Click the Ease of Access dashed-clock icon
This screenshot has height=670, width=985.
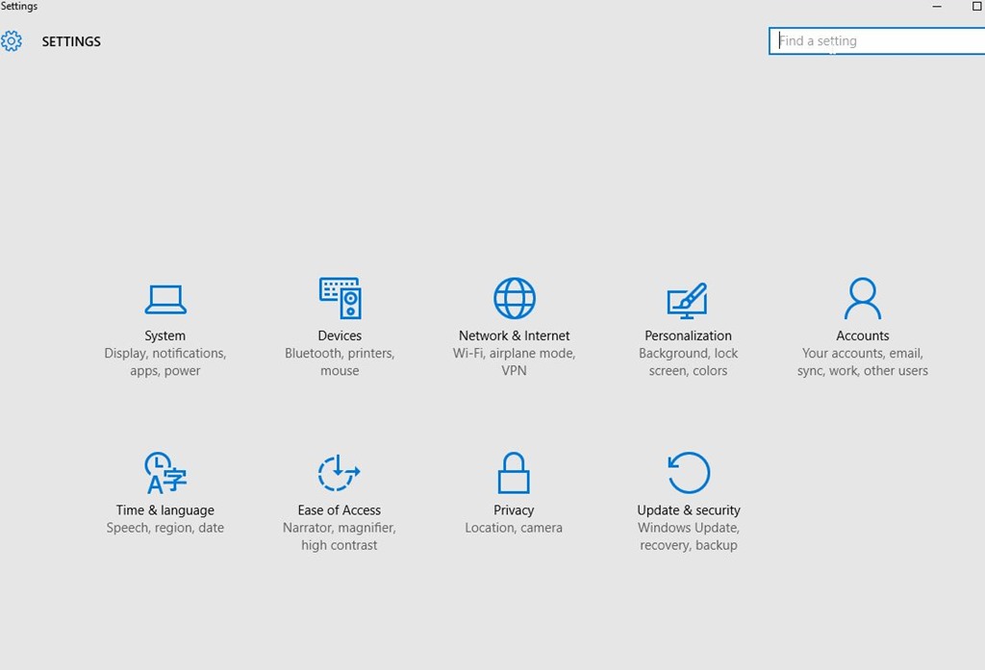click(x=339, y=473)
